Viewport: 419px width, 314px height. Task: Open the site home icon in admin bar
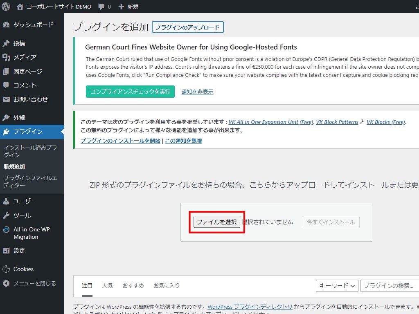pyautogui.click(x=20, y=7)
